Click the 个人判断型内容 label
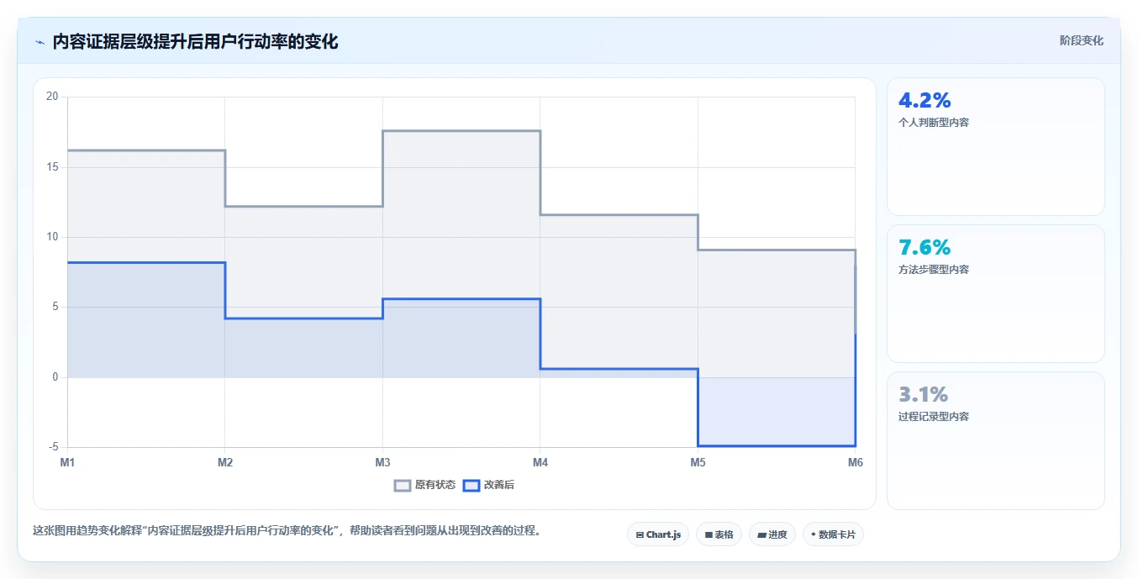Screen dimensions: 1138x579 [934, 123]
